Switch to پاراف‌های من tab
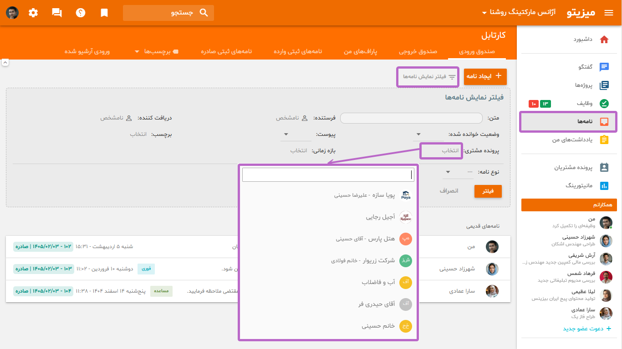The image size is (622, 349). (x=361, y=51)
